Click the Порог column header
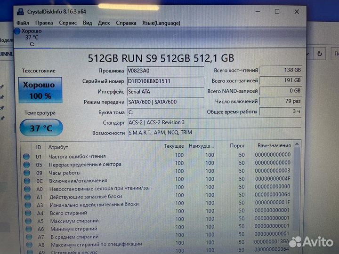This screenshot has height=254, width=339. pos(237,146)
